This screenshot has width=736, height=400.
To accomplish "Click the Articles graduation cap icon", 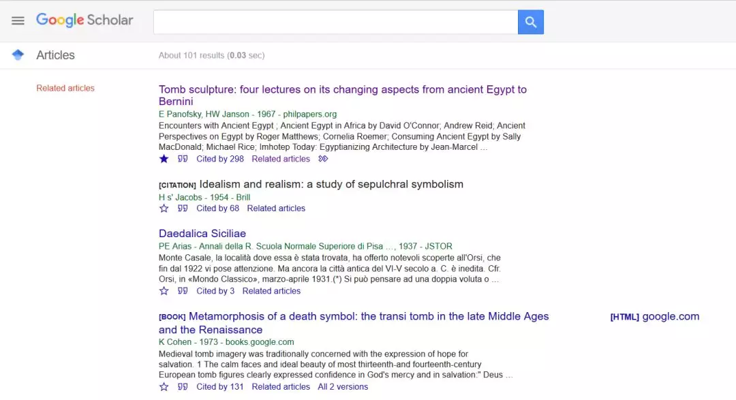I will (x=18, y=55).
